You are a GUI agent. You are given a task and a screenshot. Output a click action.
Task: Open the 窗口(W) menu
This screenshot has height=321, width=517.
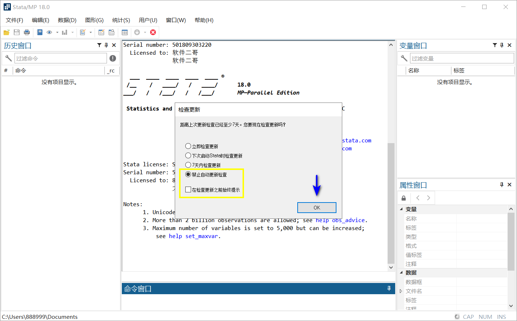(176, 20)
